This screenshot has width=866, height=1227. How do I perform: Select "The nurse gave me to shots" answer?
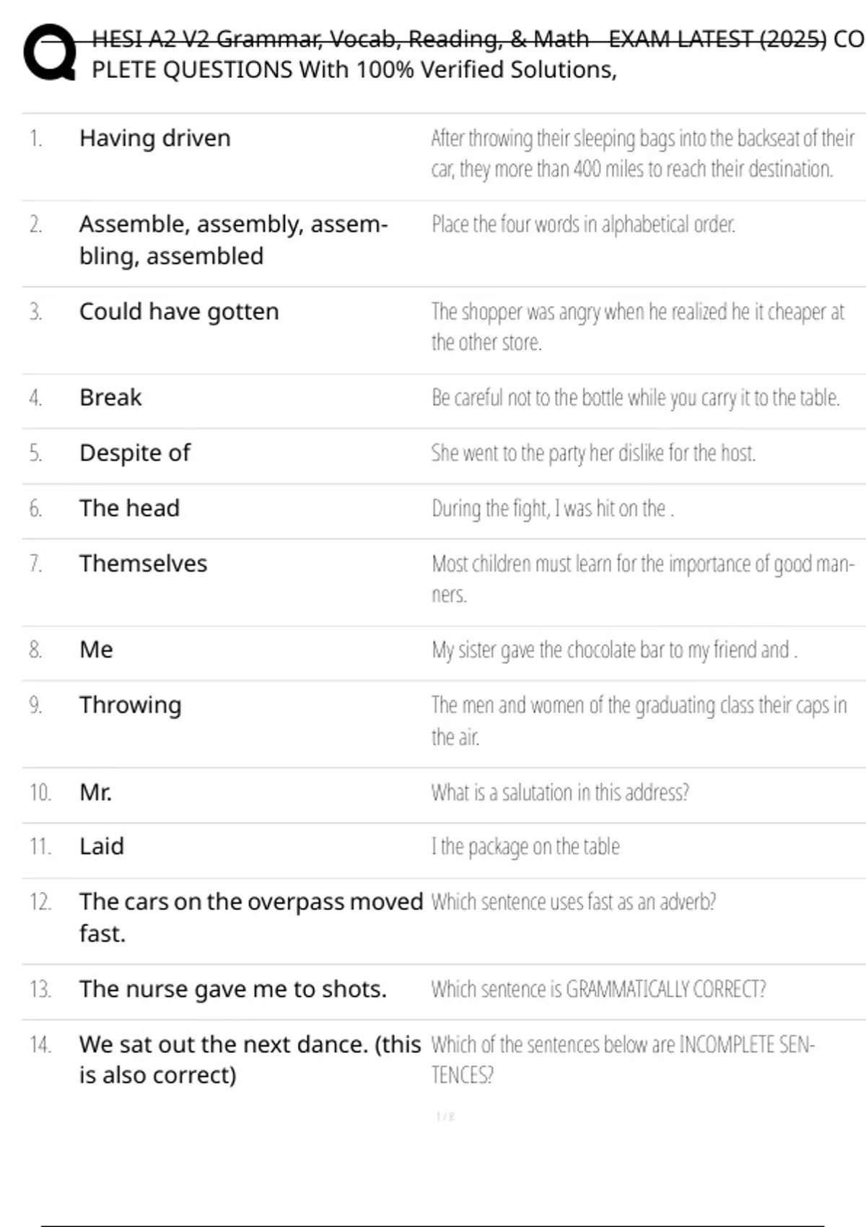tap(232, 988)
